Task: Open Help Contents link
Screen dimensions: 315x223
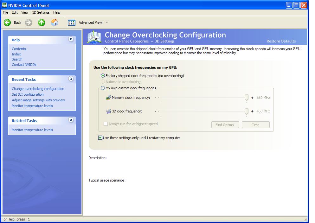Action: click(x=19, y=49)
